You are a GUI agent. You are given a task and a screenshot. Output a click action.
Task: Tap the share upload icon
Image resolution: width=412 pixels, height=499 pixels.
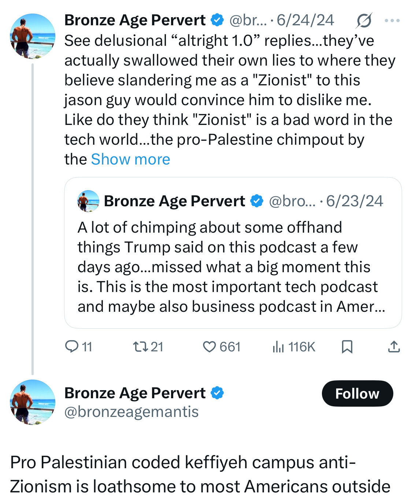pos(394,347)
